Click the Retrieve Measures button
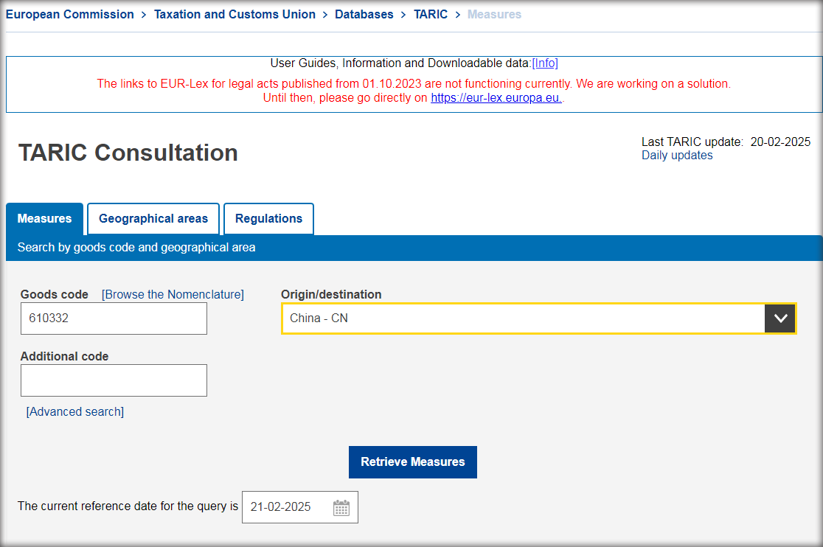This screenshot has width=823, height=547. pos(412,462)
